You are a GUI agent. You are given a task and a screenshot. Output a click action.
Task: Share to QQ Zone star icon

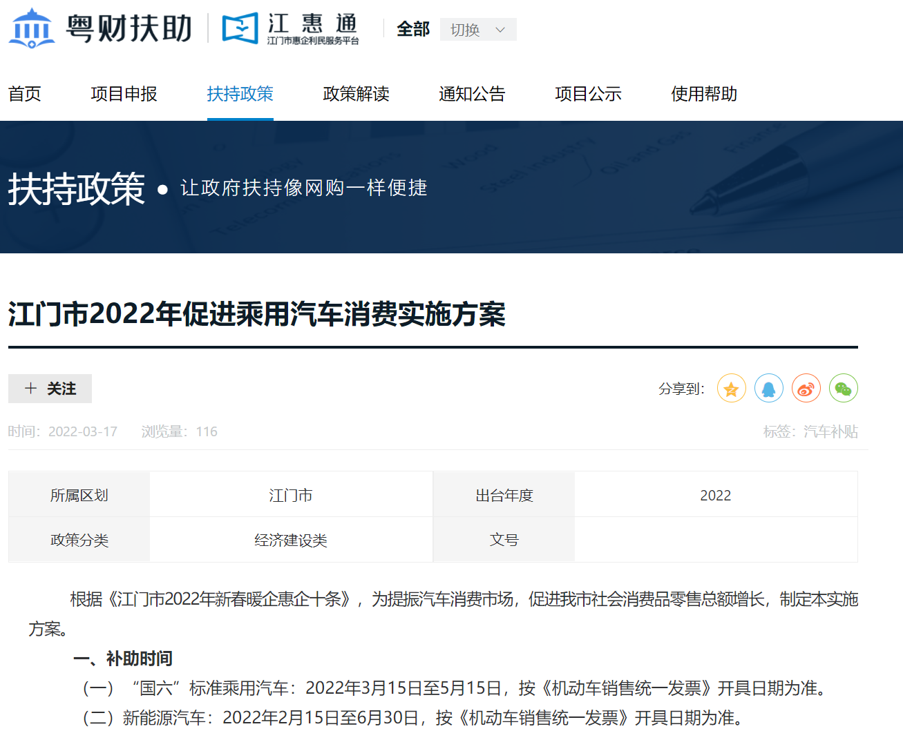point(731,389)
